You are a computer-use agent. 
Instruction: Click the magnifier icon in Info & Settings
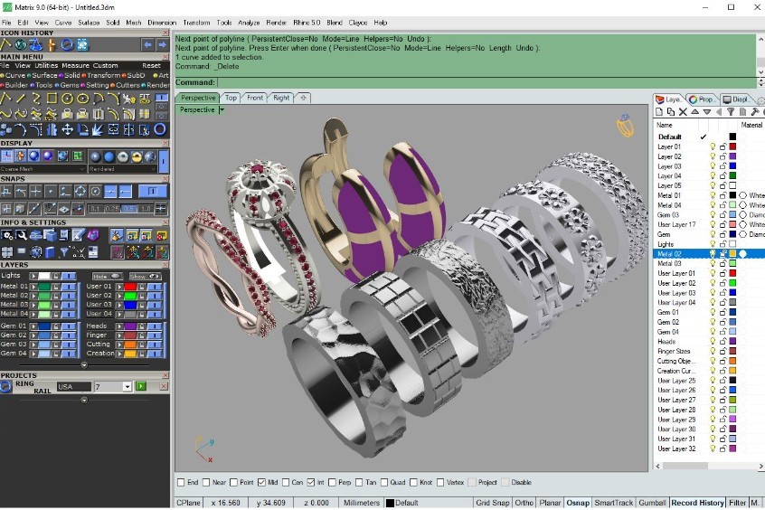pyautogui.click(x=22, y=235)
